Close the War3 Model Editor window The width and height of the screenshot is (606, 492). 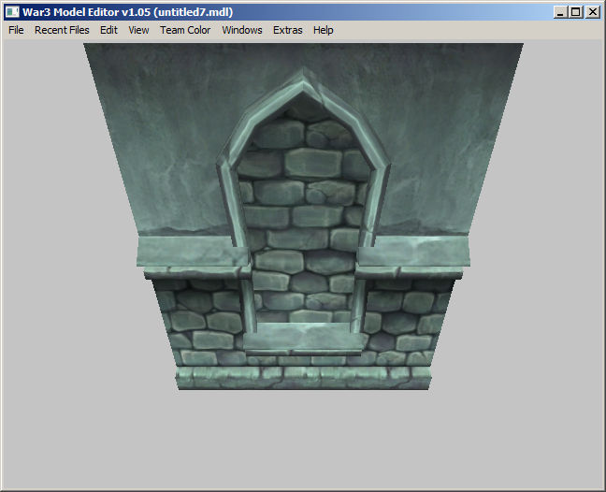tap(593, 12)
